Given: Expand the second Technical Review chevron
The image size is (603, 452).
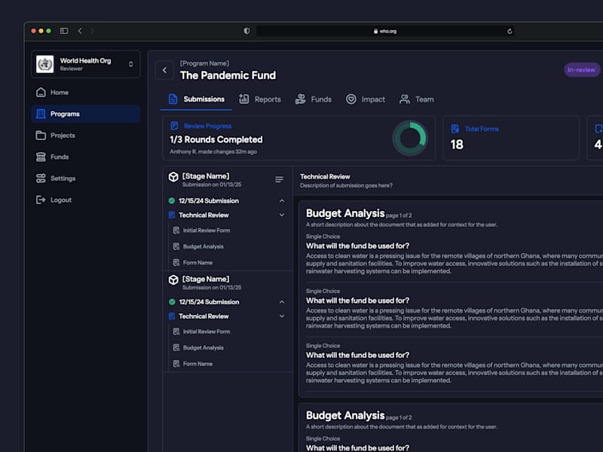Looking at the screenshot, I should (282, 316).
